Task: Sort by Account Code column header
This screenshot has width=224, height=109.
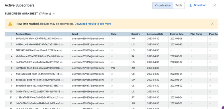Action: [23, 34]
